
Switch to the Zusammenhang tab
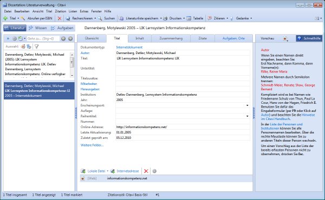(x=171, y=38)
